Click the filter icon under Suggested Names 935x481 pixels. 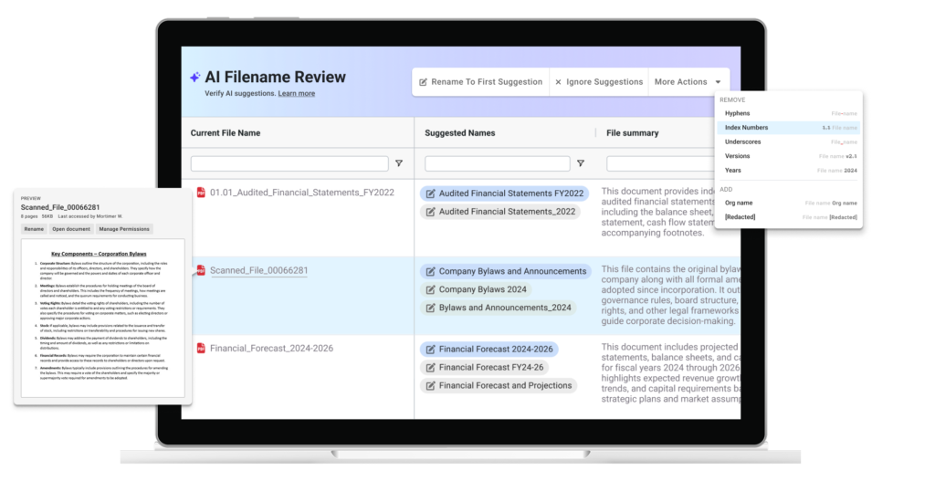(580, 164)
